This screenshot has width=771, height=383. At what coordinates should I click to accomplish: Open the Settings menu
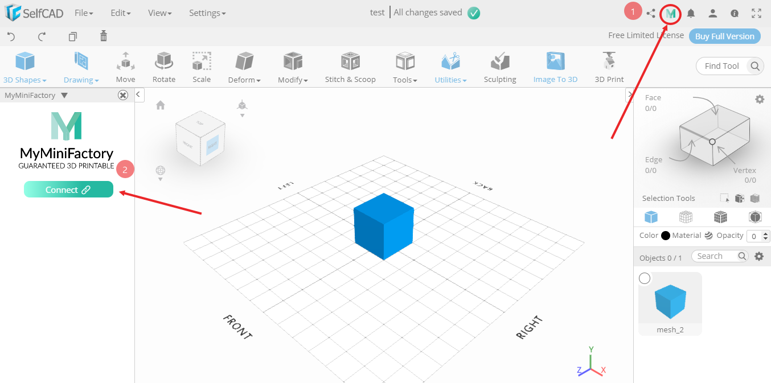tap(207, 13)
